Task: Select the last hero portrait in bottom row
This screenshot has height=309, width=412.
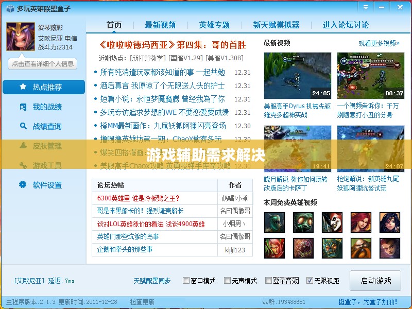Action: pyautogui.click(x=390, y=248)
